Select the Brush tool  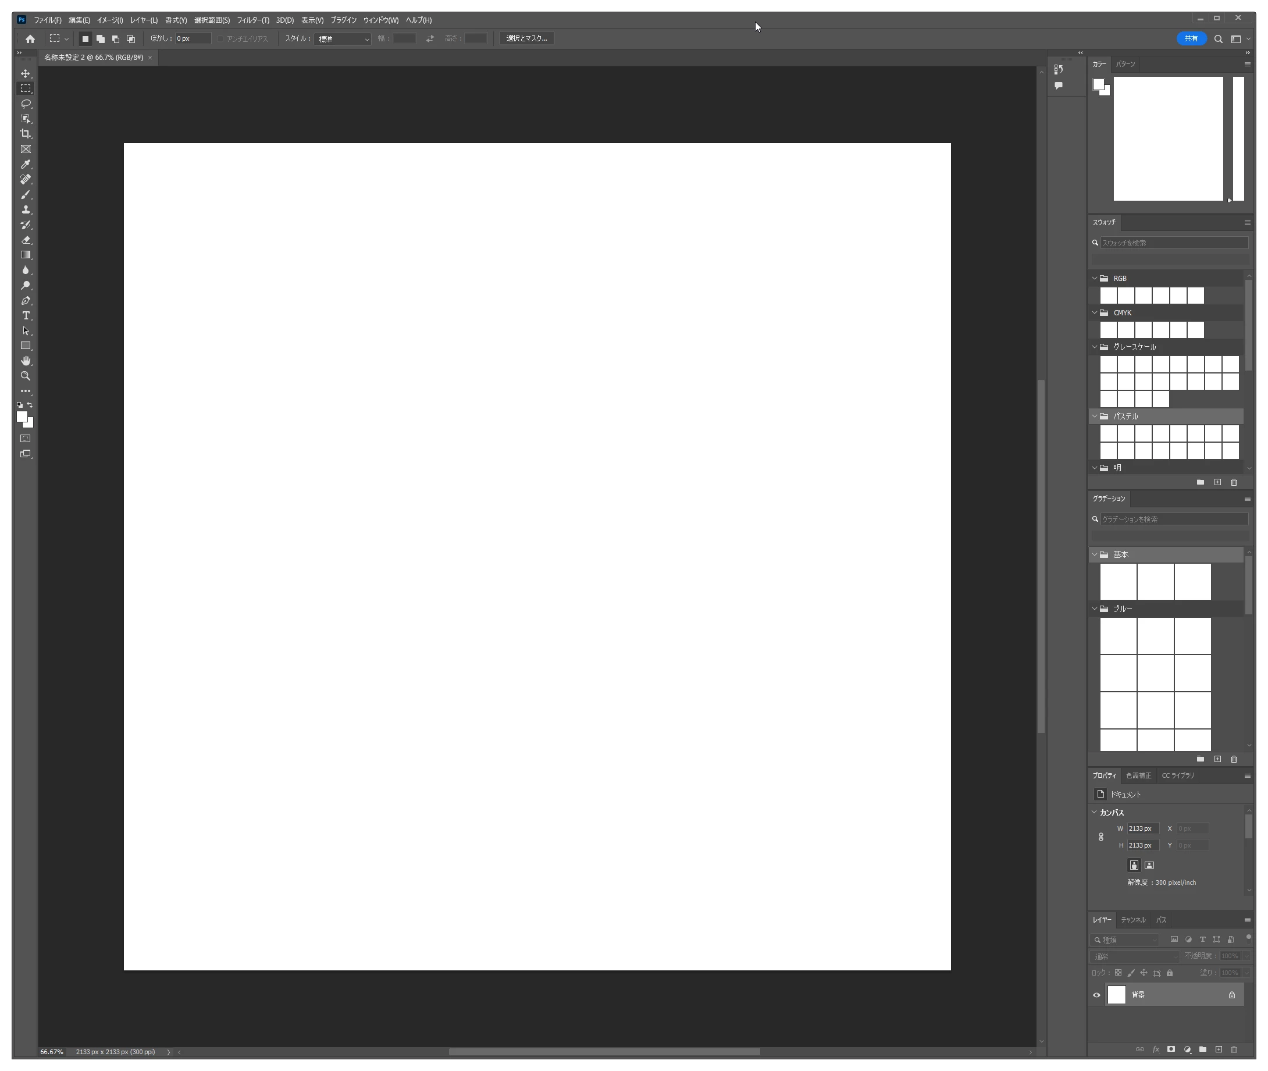coord(26,195)
